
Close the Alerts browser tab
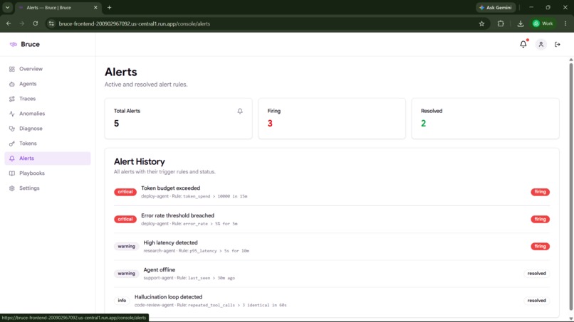[95, 7]
